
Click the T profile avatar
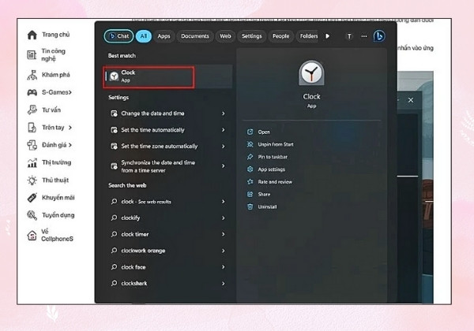pos(349,36)
